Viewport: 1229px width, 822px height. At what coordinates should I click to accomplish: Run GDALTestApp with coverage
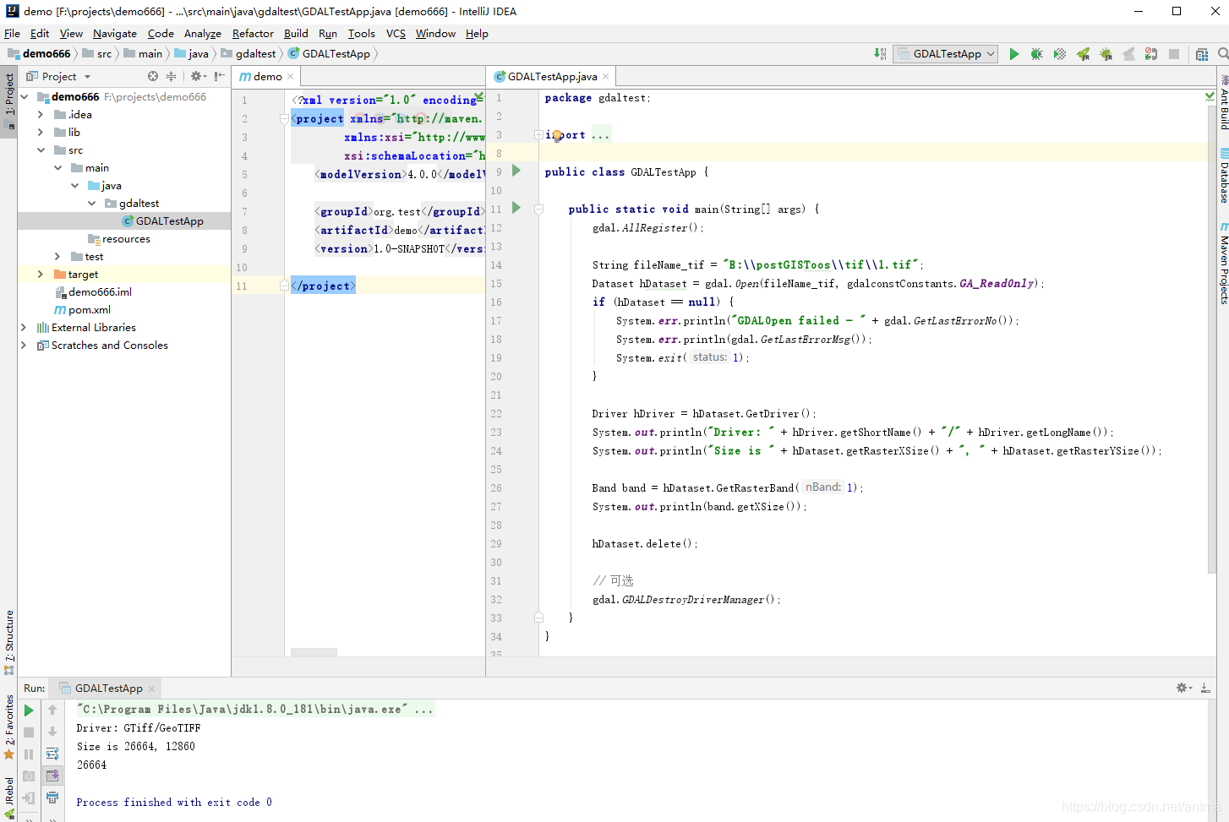pos(1059,54)
